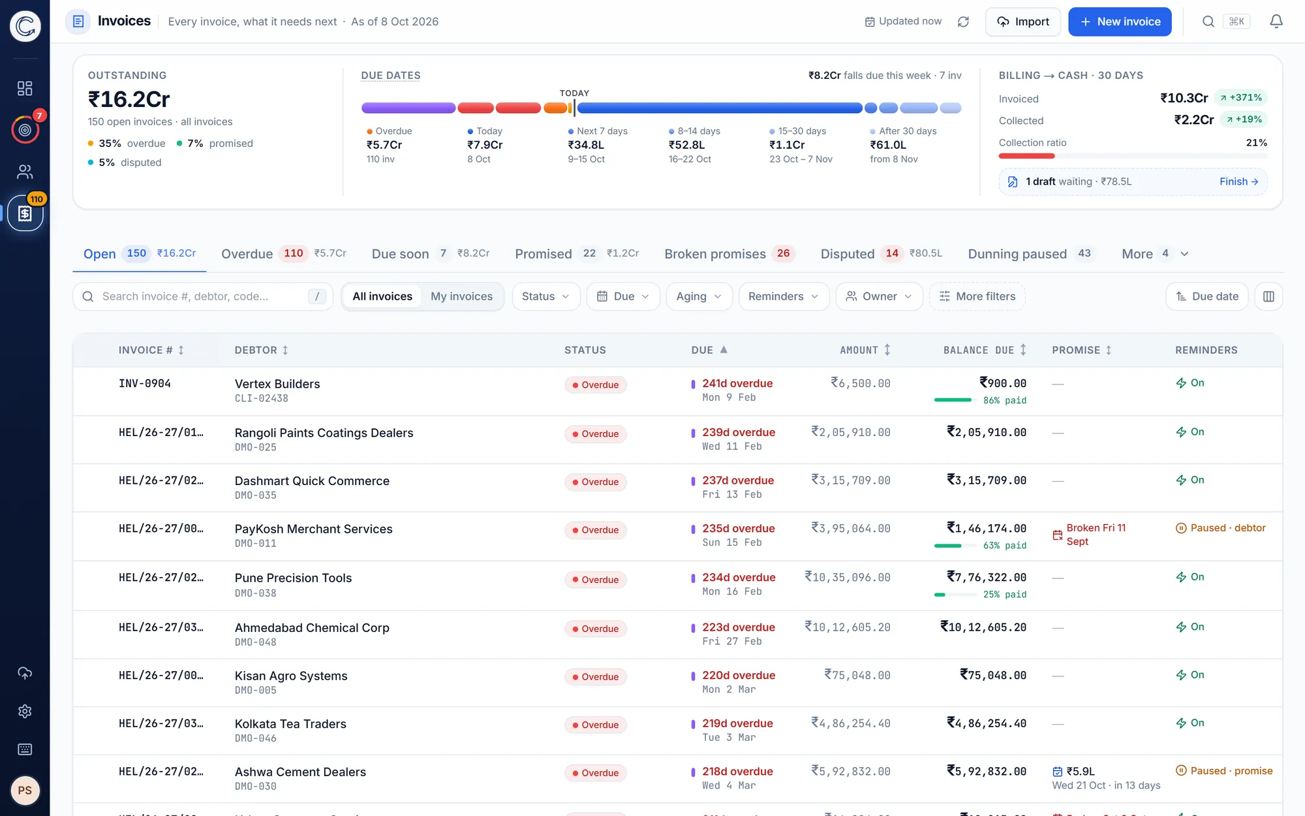The height and width of the screenshot is (816, 1305).
Task: Click the cloud upload sidebar icon
Action: pyautogui.click(x=25, y=673)
